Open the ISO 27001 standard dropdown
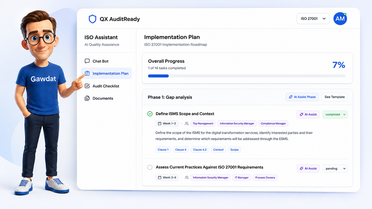 tap(313, 19)
